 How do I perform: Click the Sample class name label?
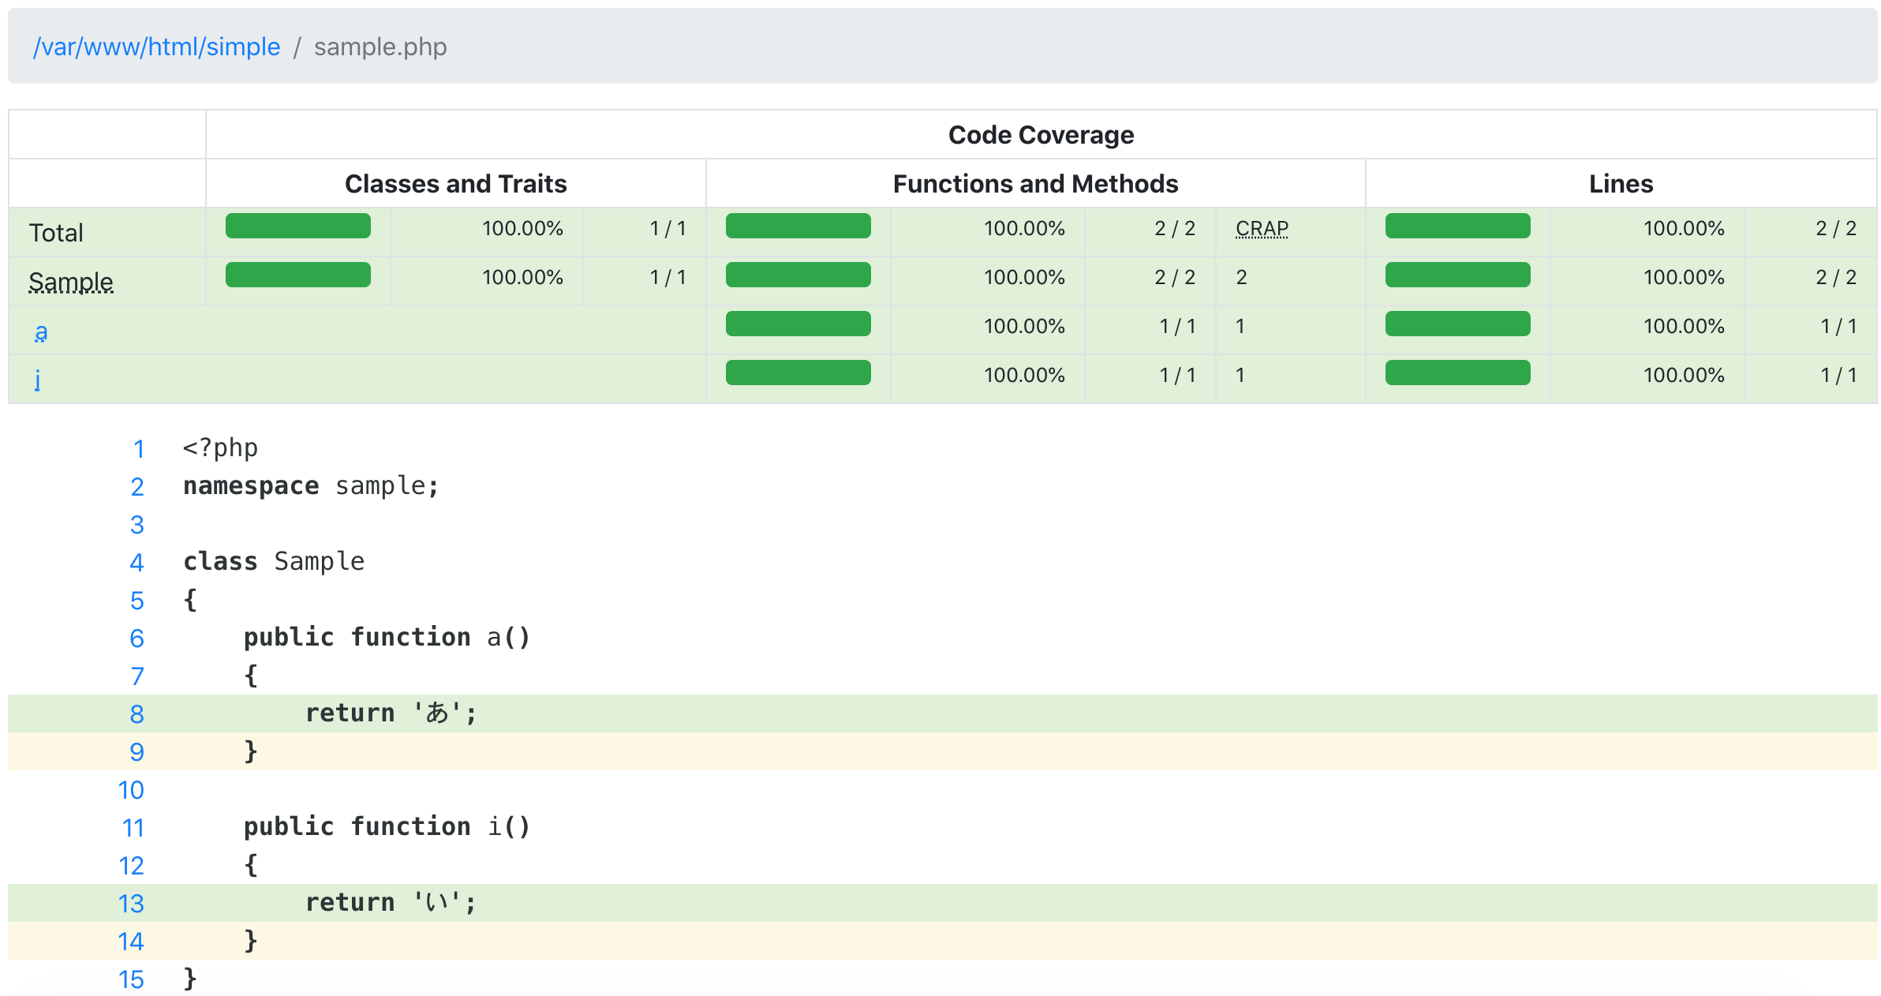coord(71,282)
